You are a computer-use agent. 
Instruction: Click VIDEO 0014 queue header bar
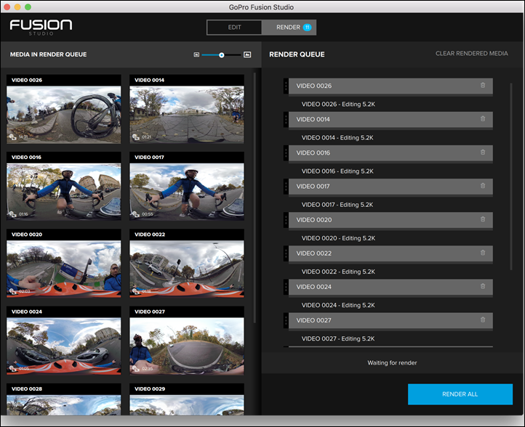[390, 119]
